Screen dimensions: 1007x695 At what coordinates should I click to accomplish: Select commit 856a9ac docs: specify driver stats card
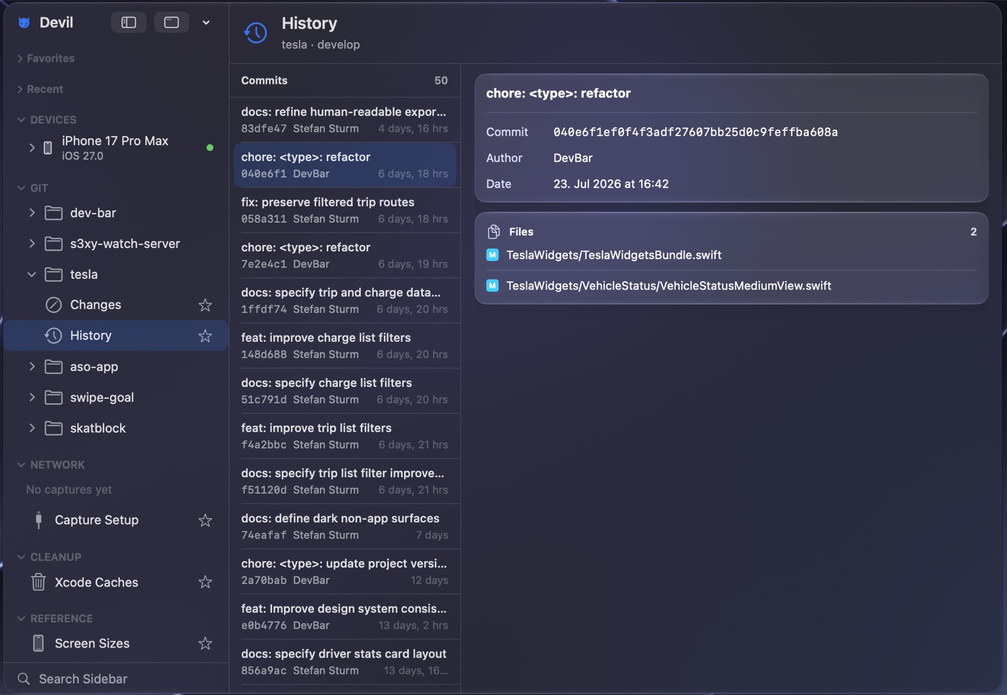[345, 662]
